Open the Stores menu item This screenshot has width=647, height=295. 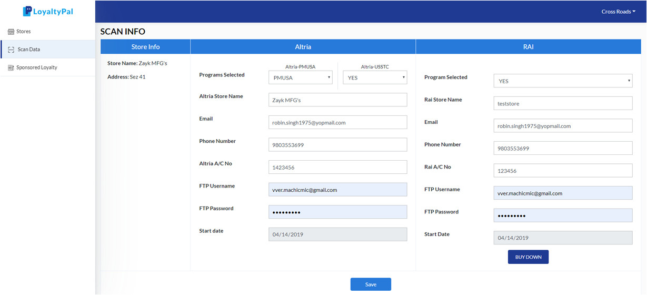47,32
